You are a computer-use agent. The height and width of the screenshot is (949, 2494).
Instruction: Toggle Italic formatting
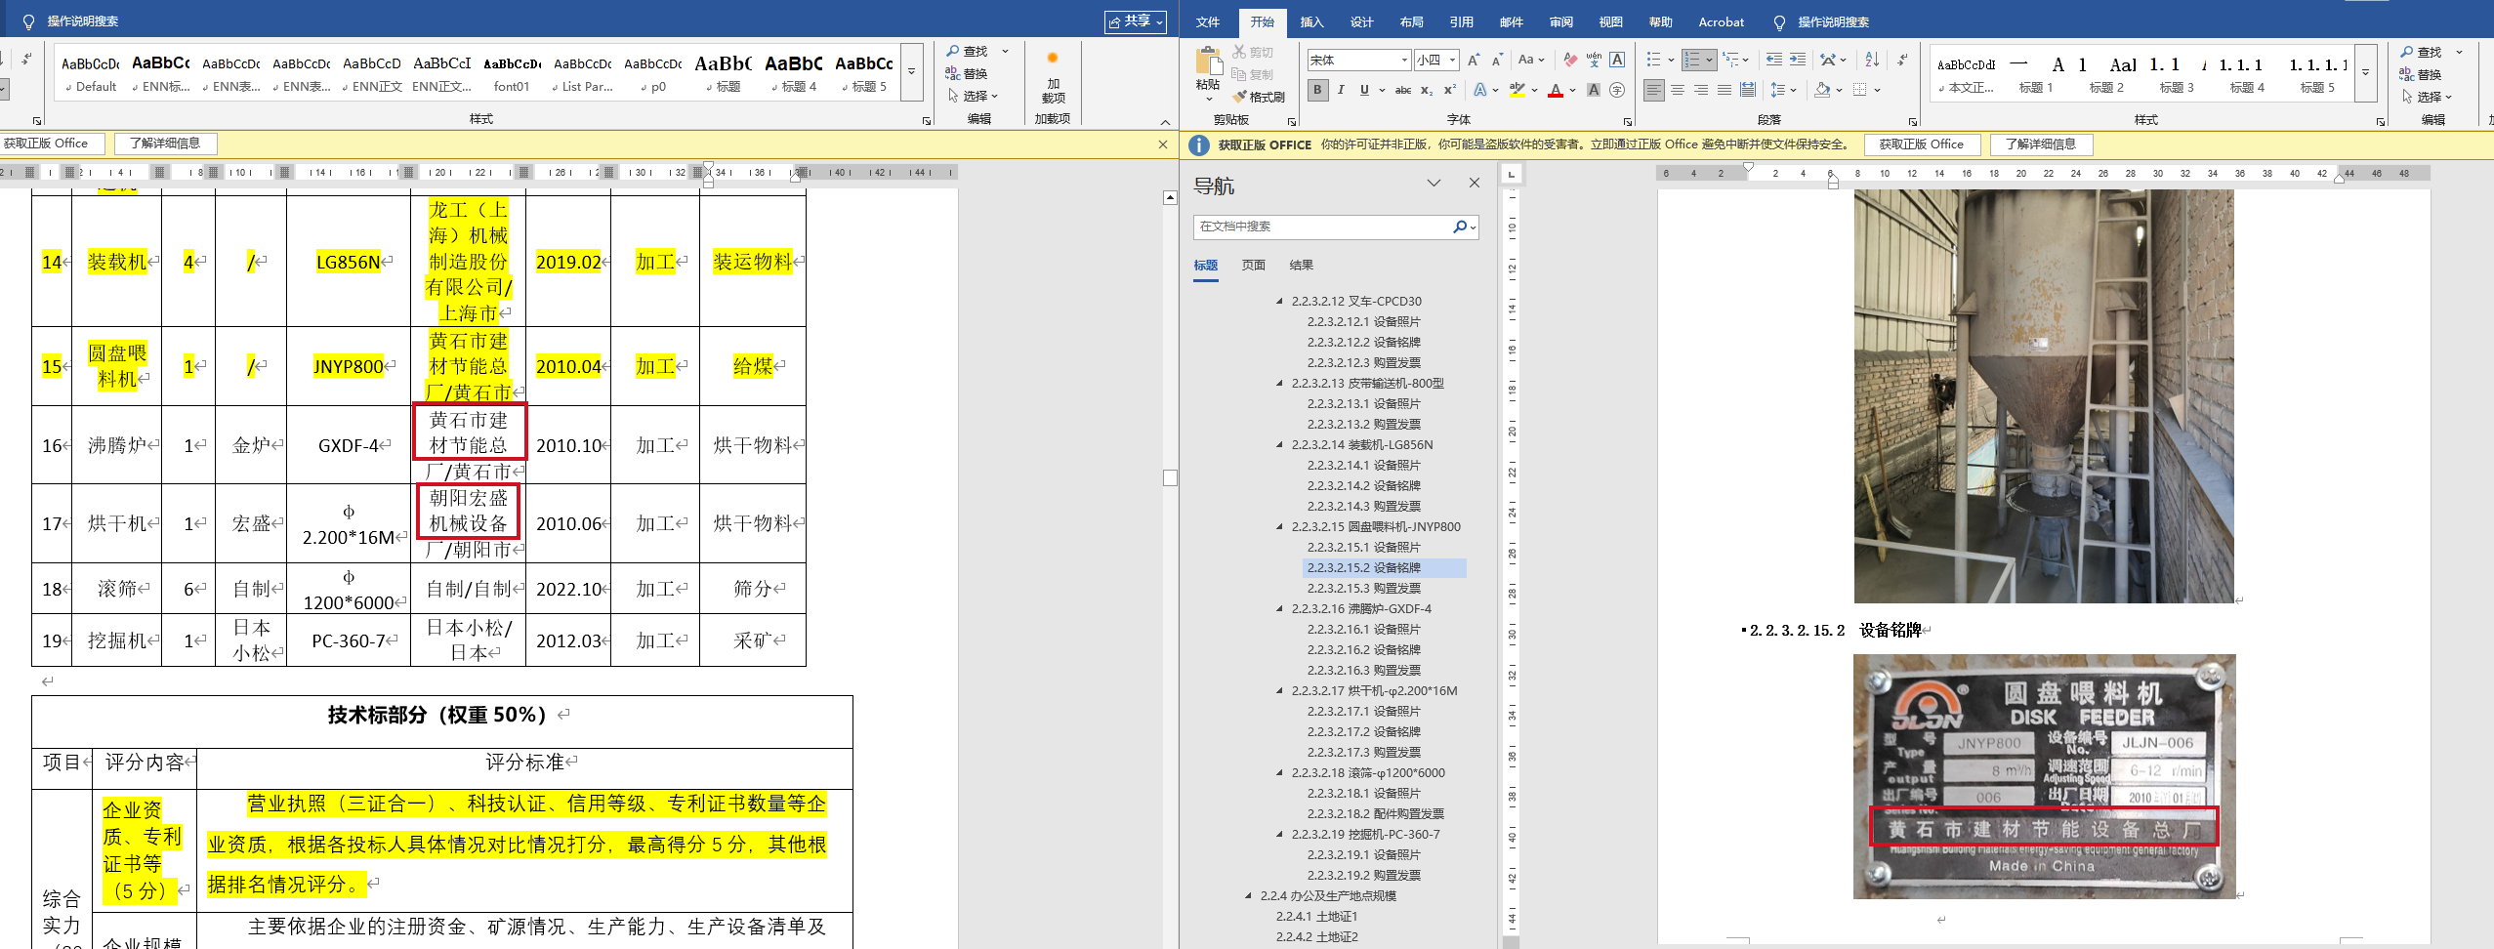point(1341,91)
